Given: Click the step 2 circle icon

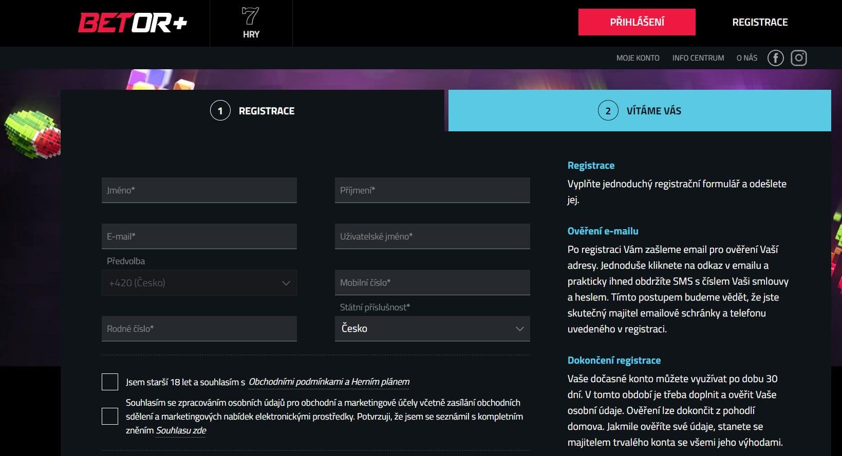Looking at the screenshot, I should (x=608, y=111).
